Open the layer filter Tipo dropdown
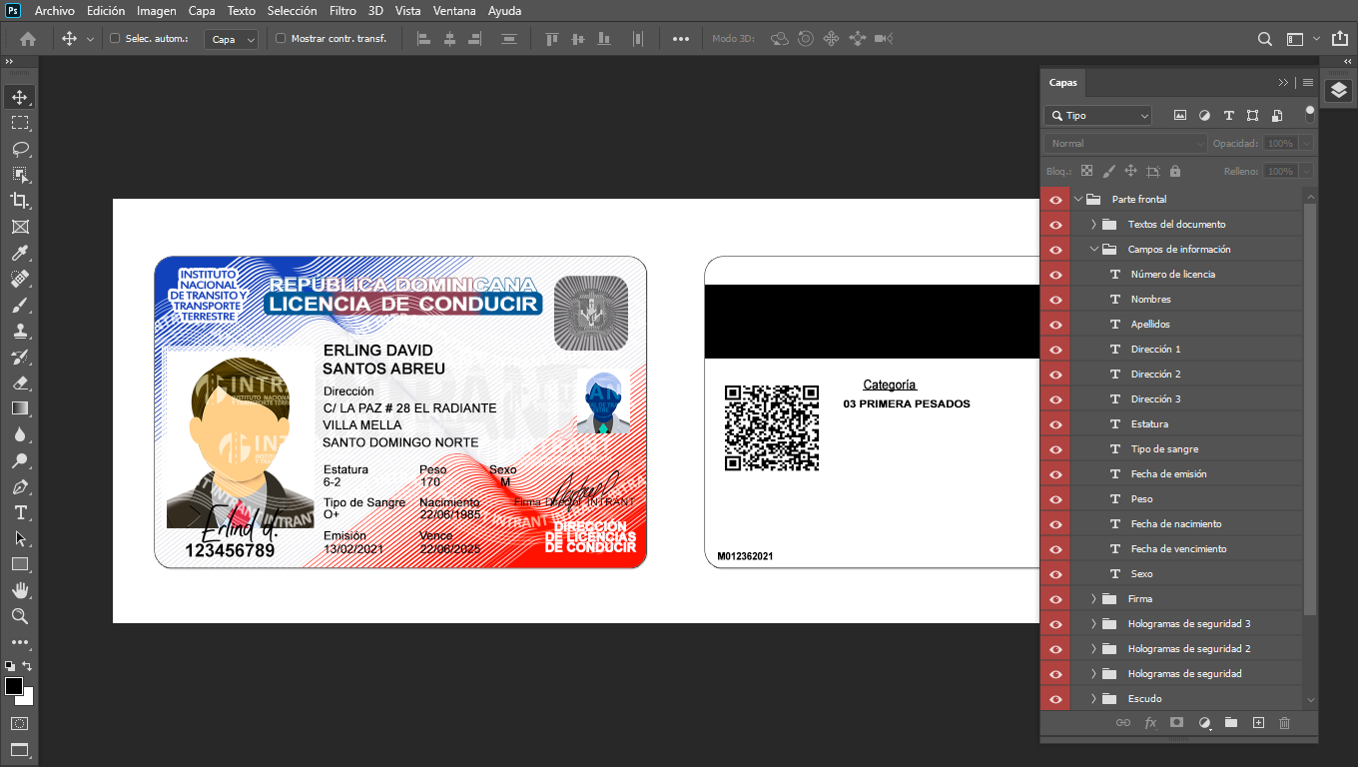Image resolution: width=1358 pixels, height=767 pixels. click(x=1098, y=116)
